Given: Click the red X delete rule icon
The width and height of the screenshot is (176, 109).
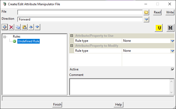Looking at the screenshot, I should pos(11,27).
